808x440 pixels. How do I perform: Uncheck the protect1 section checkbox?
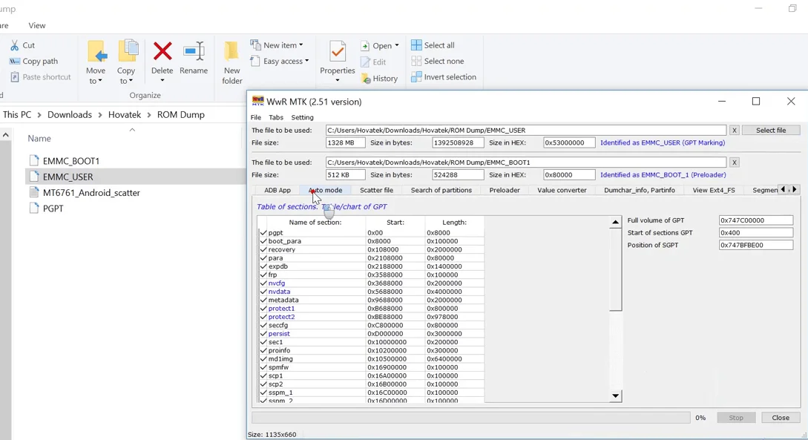(263, 309)
